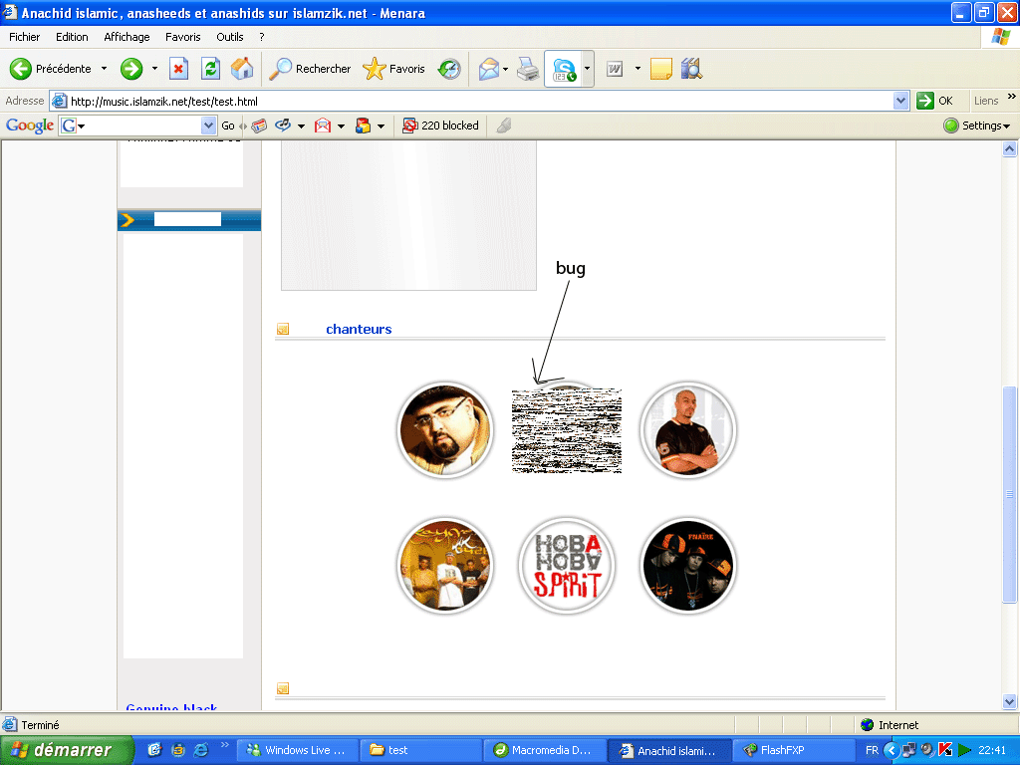Image resolution: width=1020 pixels, height=765 pixels.
Task: Click the green Settings circle icon
Action: pyautogui.click(x=951, y=126)
